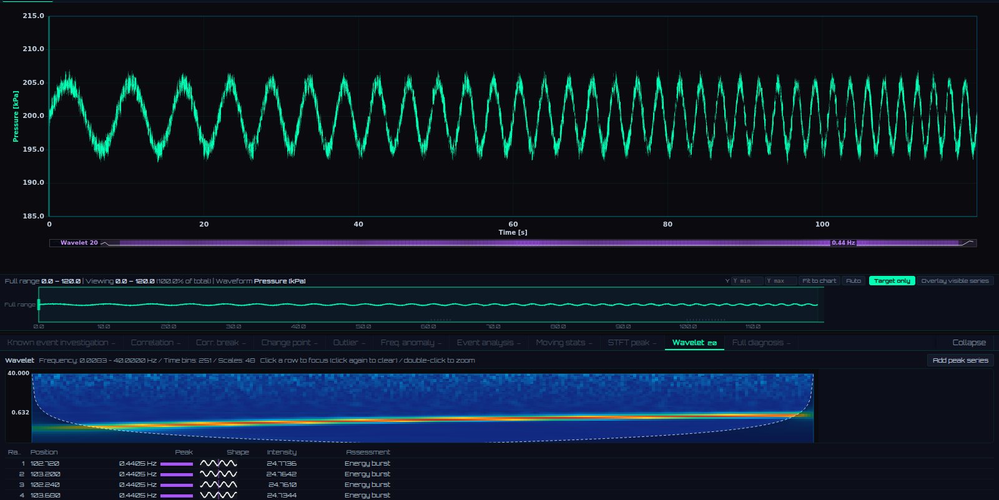Switch to the Moving stats tab
This screenshot has height=500, width=999.
564,343
